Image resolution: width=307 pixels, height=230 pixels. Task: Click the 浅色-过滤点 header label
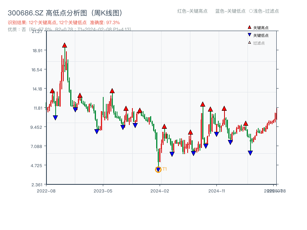pos(264,11)
